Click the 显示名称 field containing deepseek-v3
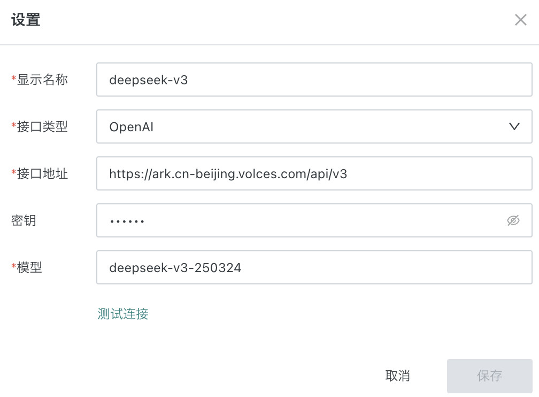The height and width of the screenshot is (397, 539). pos(314,80)
